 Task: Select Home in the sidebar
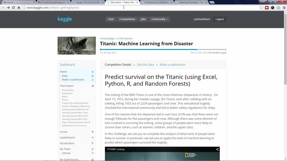63,72
